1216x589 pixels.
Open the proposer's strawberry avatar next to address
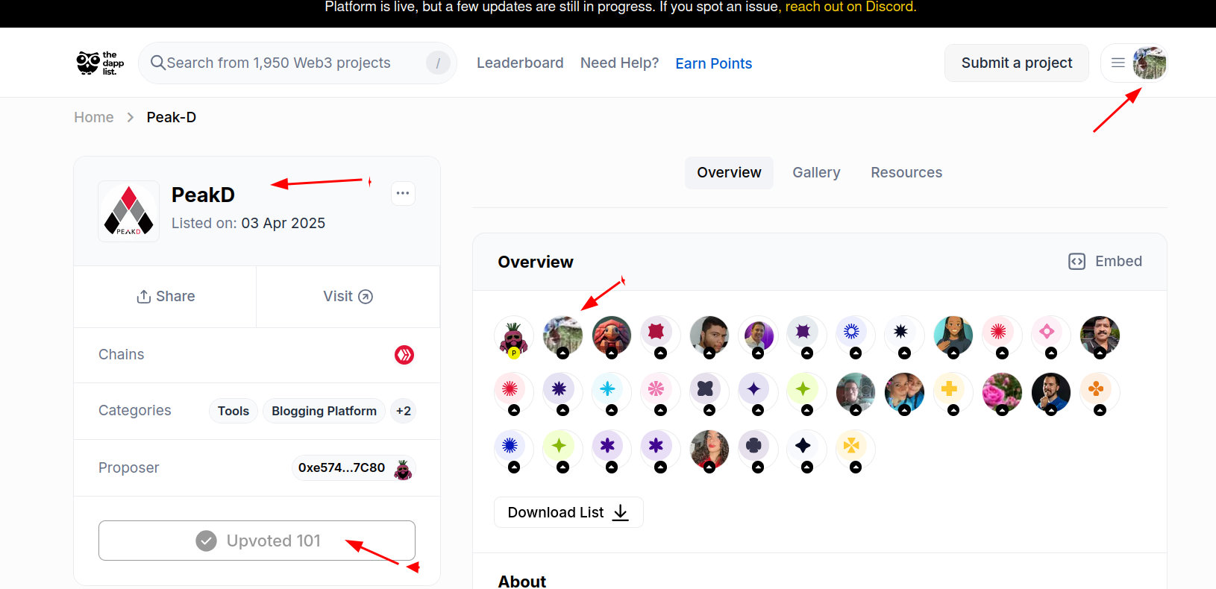[403, 469]
